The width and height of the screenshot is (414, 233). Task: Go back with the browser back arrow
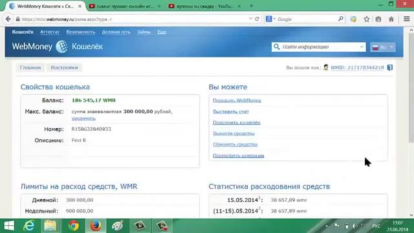pyautogui.click(x=8, y=19)
